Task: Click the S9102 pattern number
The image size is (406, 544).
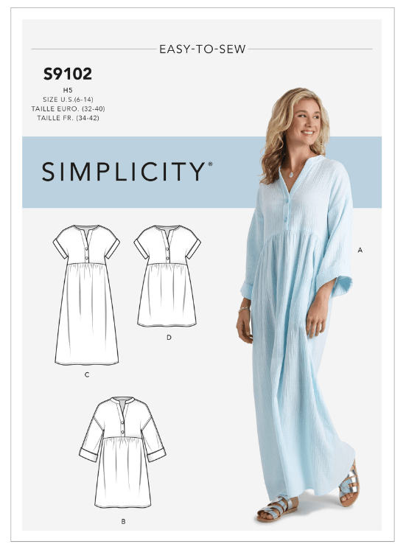Action: tap(68, 74)
